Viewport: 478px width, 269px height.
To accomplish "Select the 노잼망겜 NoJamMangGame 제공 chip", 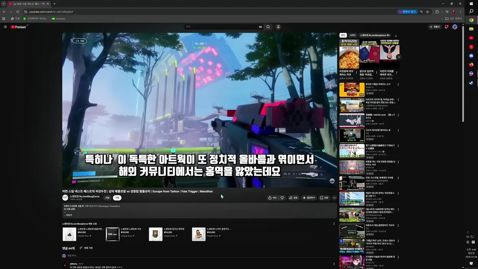I will pos(375,35).
